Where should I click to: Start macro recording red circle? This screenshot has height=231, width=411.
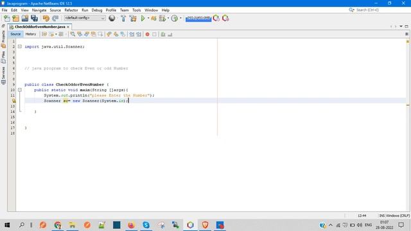[x=147, y=34]
